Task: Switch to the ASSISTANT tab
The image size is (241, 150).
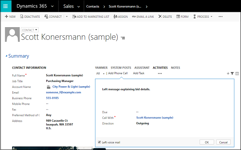Action: click(142, 68)
